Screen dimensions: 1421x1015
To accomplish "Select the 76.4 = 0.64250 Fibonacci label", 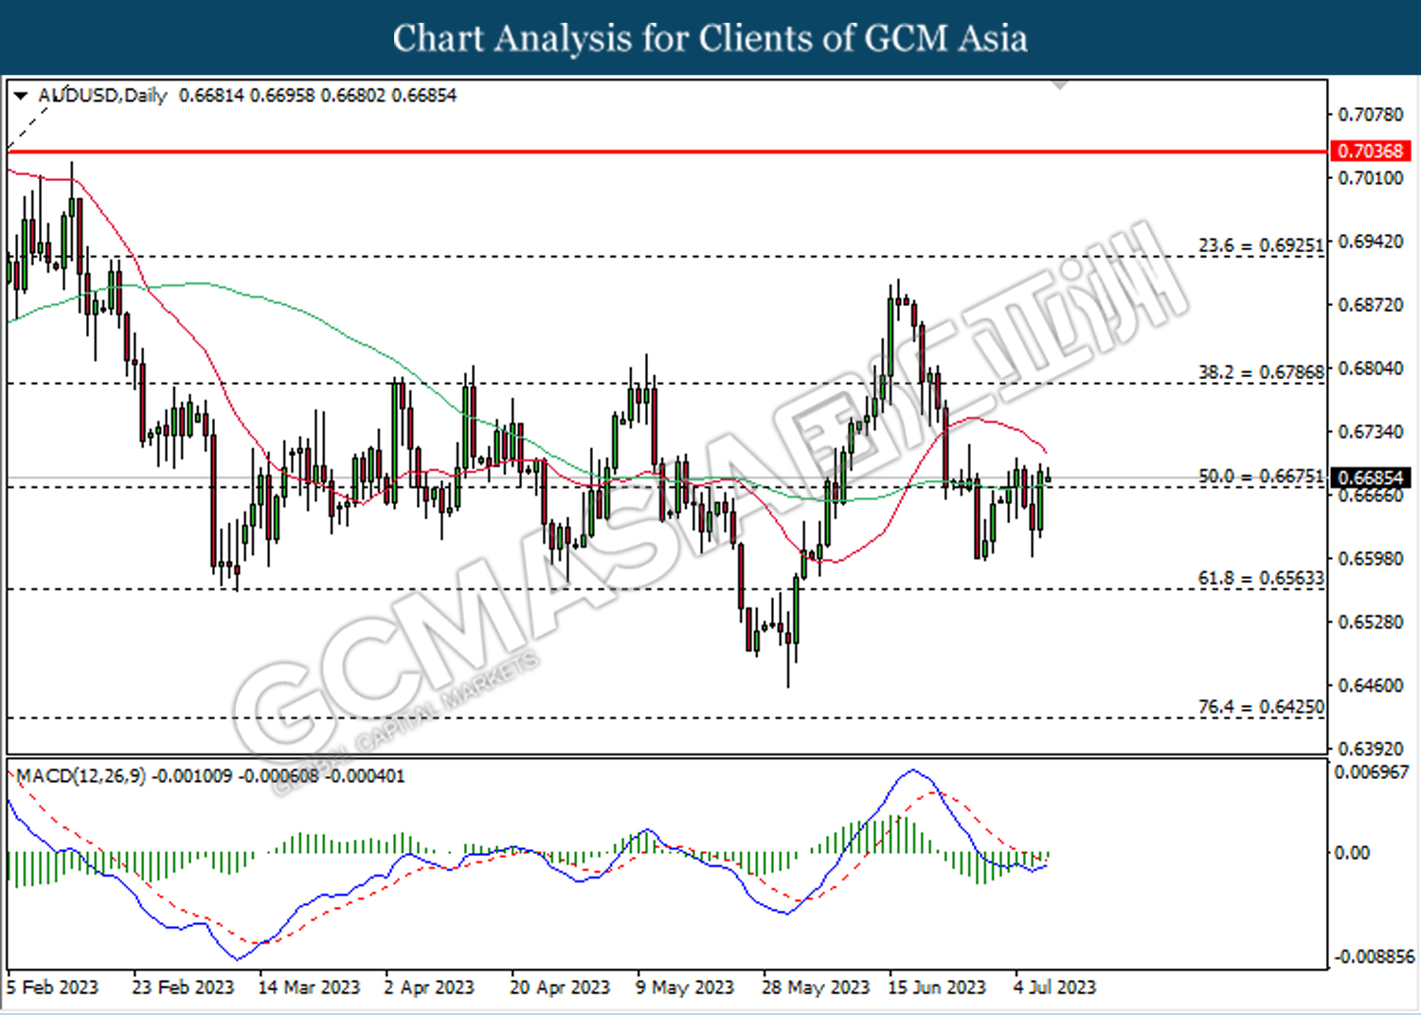I will [x=1261, y=707].
